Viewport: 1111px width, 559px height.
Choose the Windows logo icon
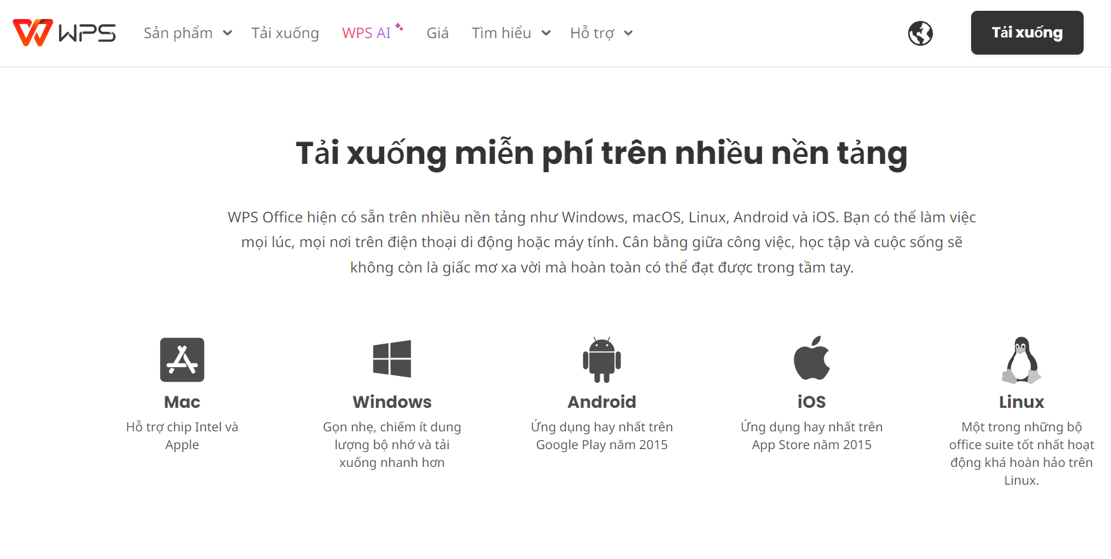[x=392, y=359]
